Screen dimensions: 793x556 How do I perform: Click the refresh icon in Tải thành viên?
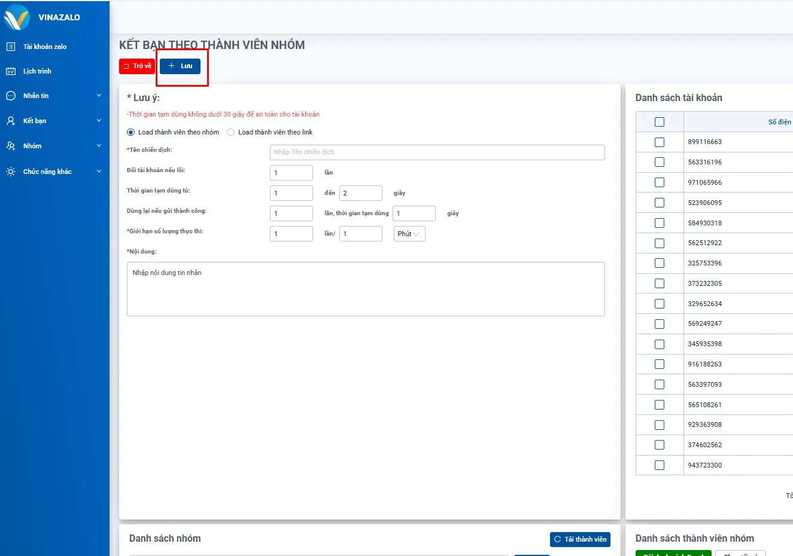[x=558, y=539]
